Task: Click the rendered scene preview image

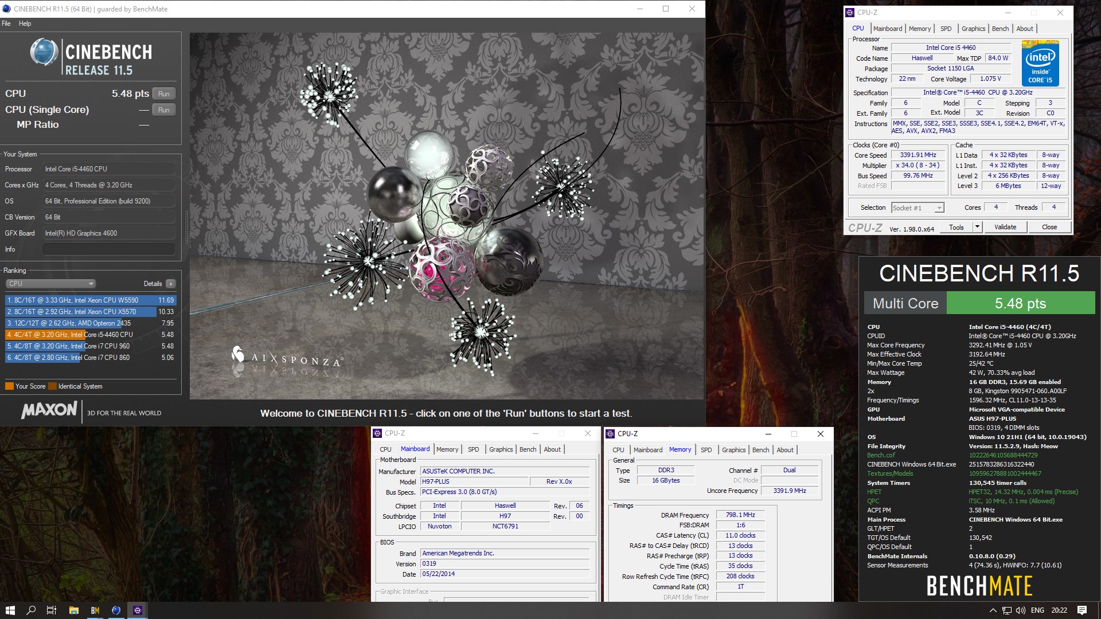Action: pyautogui.click(x=447, y=216)
